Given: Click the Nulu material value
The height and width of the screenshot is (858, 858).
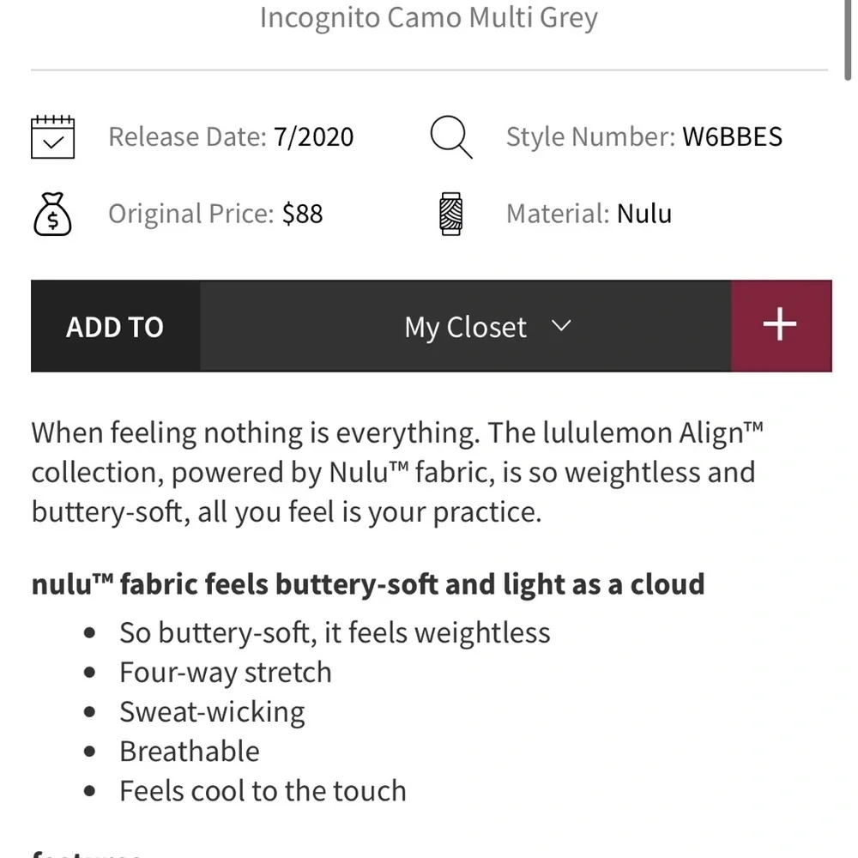Looking at the screenshot, I should coord(644,214).
